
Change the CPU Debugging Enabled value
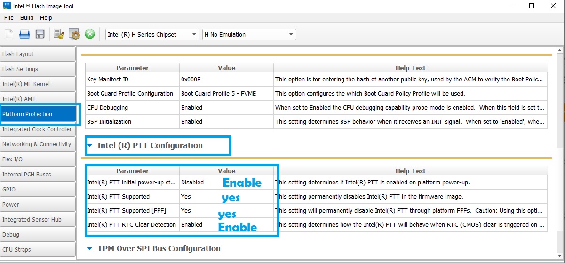[x=226, y=107]
